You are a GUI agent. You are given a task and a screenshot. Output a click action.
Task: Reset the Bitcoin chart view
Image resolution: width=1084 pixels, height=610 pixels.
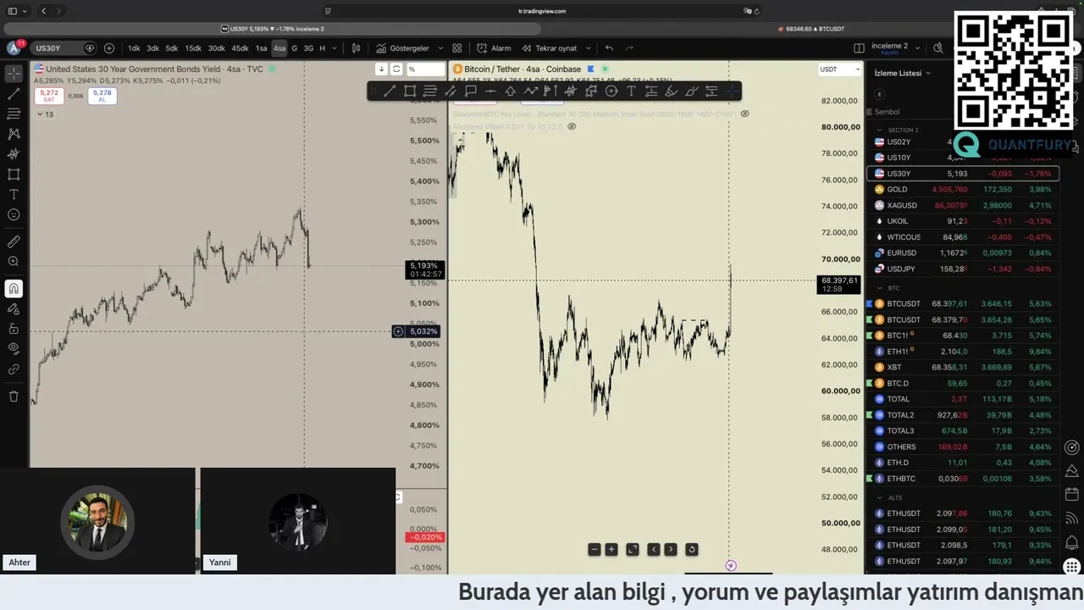tap(692, 549)
